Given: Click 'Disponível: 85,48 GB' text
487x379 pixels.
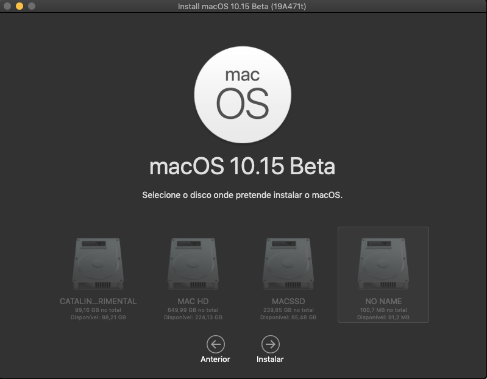Looking at the screenshot, I should tap(288, 317).
